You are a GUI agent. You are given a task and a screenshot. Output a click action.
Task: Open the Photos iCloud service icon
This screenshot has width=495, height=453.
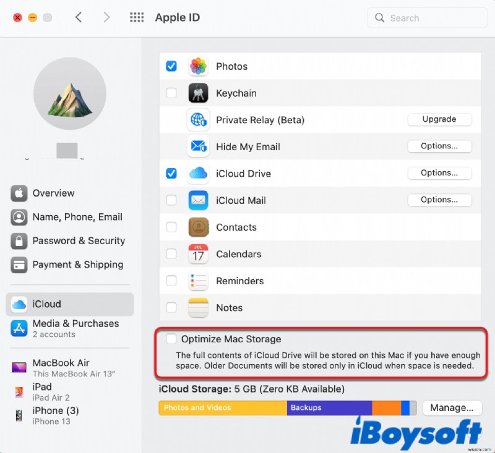click(x=198, y=66)
